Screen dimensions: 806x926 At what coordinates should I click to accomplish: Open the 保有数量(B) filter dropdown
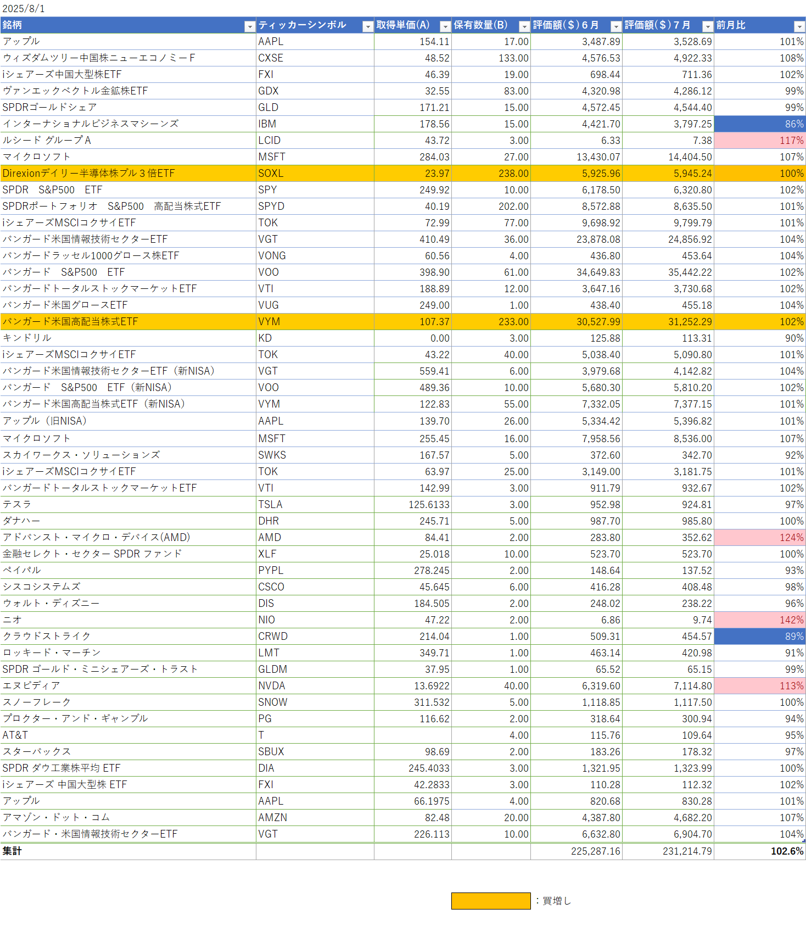[x=524, y=26]
